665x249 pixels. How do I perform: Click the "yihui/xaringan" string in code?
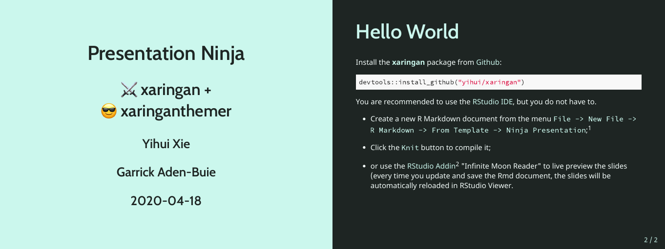click(x=489, y=82)
